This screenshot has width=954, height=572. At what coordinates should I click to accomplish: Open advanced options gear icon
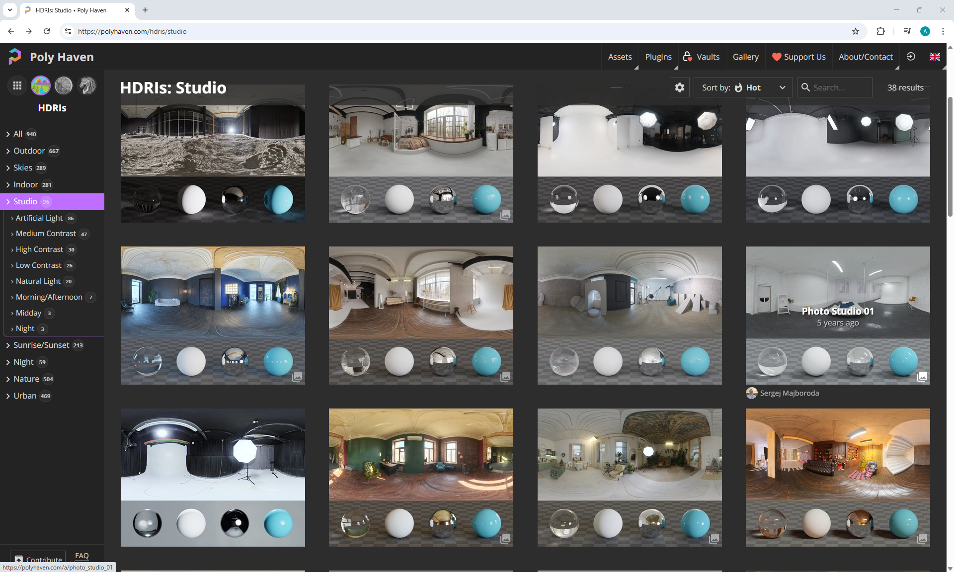coord(679,87)
